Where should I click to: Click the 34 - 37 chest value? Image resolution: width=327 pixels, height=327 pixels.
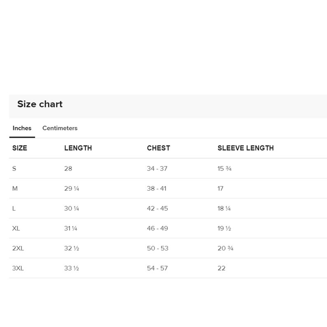(157, 168)
